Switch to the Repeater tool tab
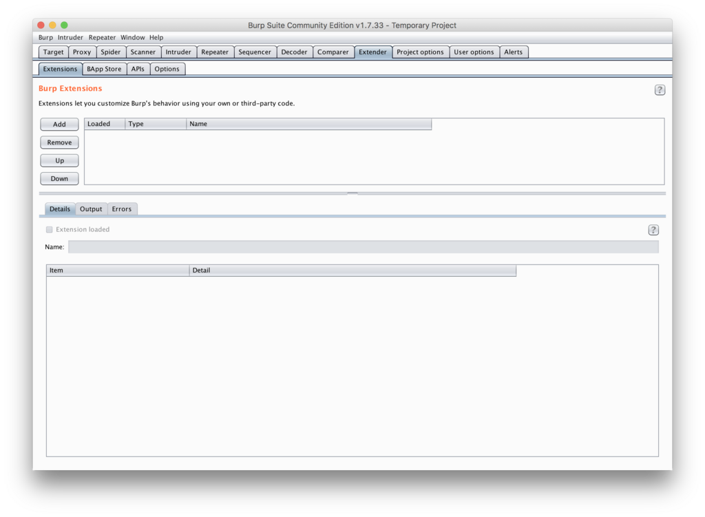The image size is (705, 517). tap(215, 52)
